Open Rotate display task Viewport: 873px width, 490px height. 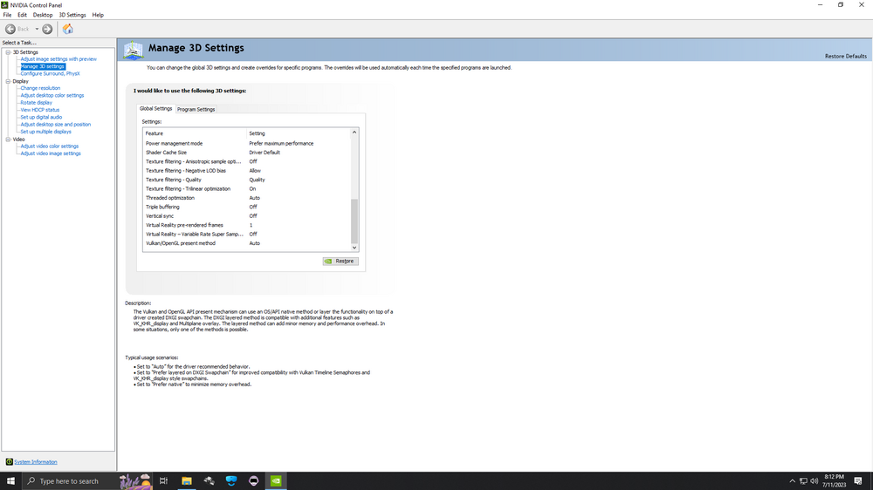click(36, 102)
